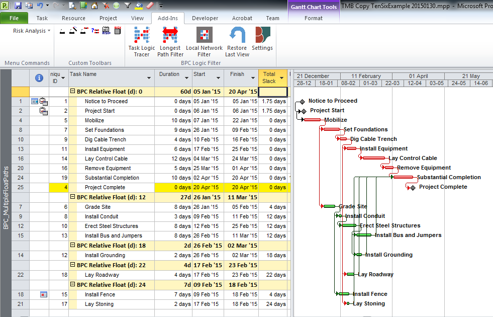Collapse the BPC Relative Float (d): 24 group
493x317 pixels.
point(73,285)
